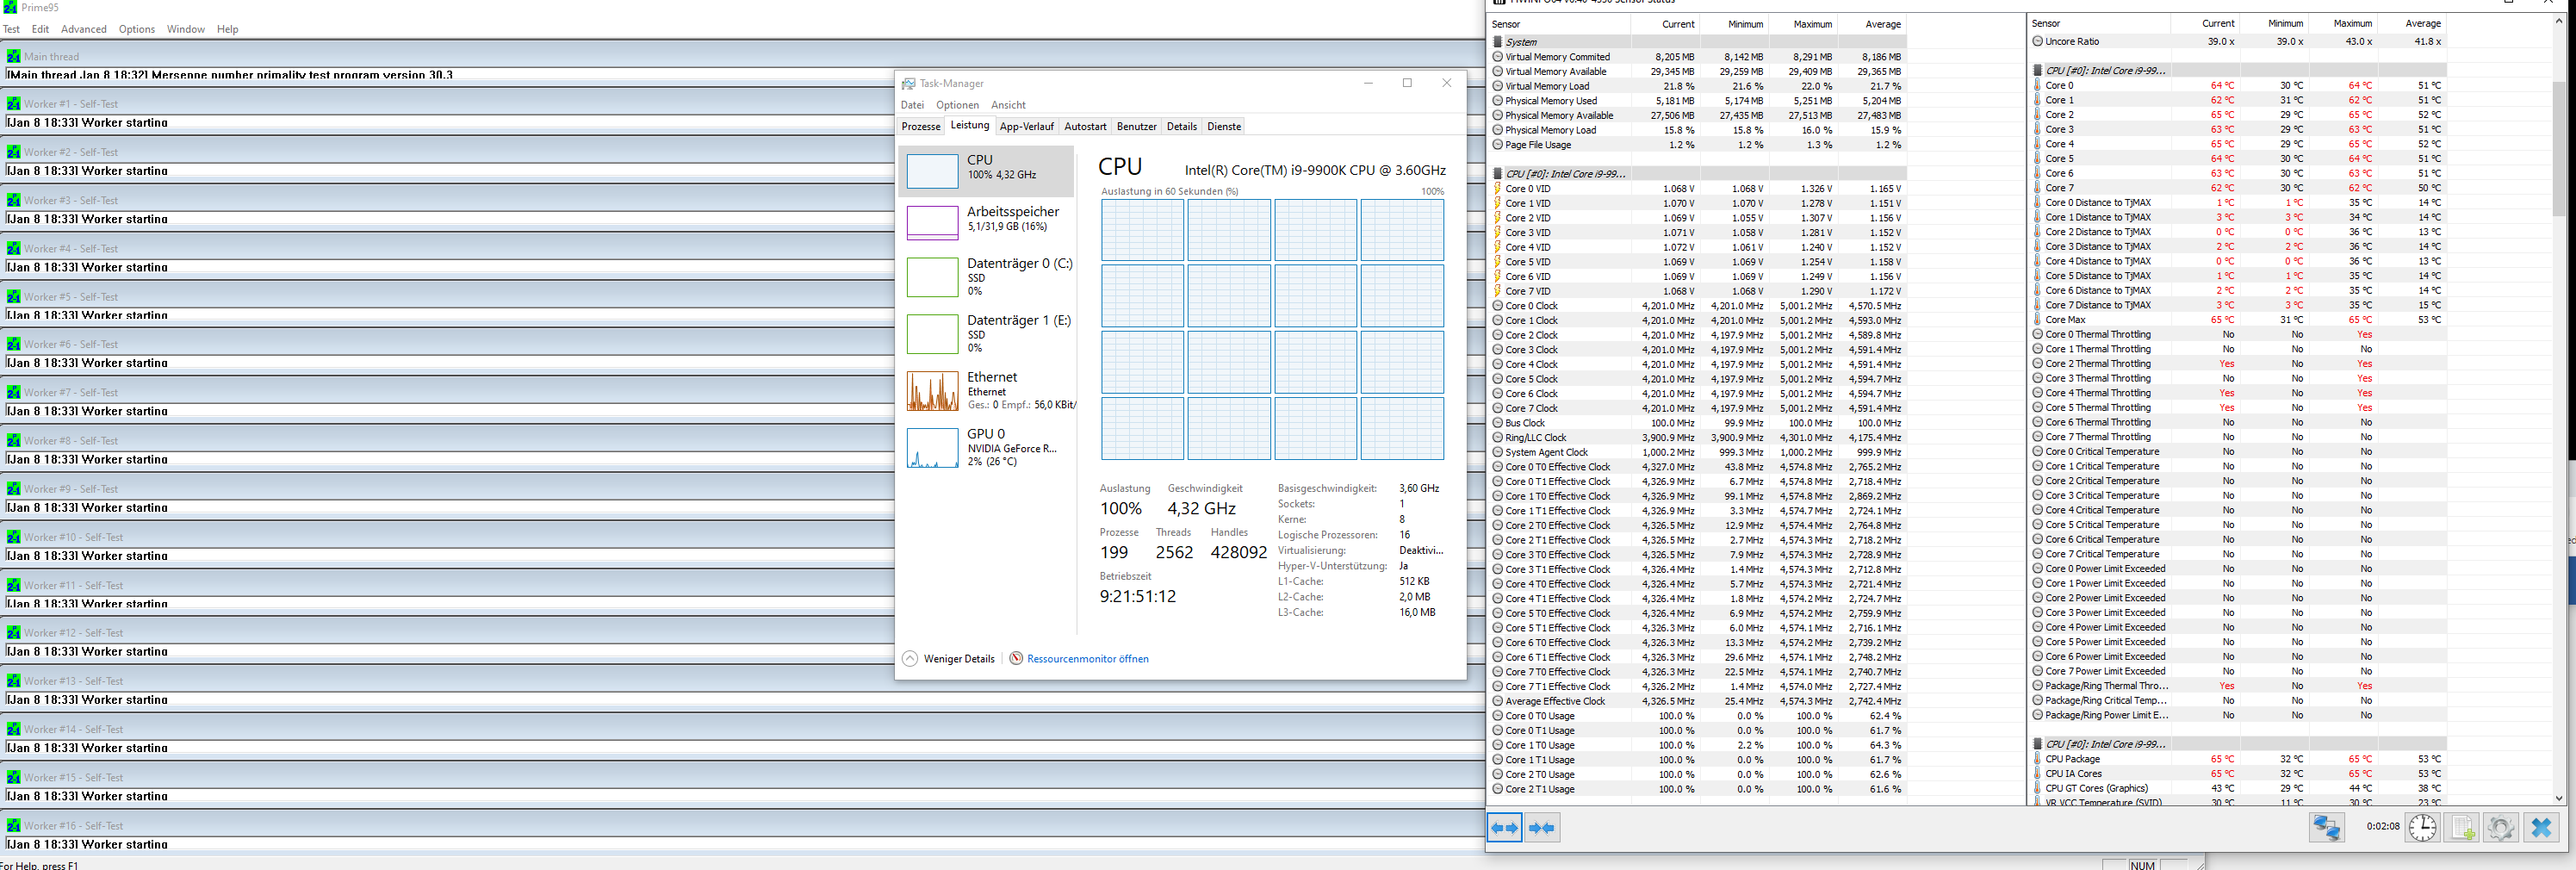This screenshot has height=870, width=2576.
Task: Open the Help menu in Prime95
Action: [228, 29]
